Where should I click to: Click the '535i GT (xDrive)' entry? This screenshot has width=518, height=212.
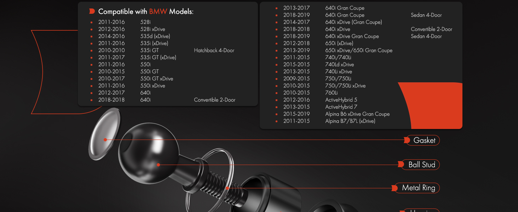coord(158,58)
